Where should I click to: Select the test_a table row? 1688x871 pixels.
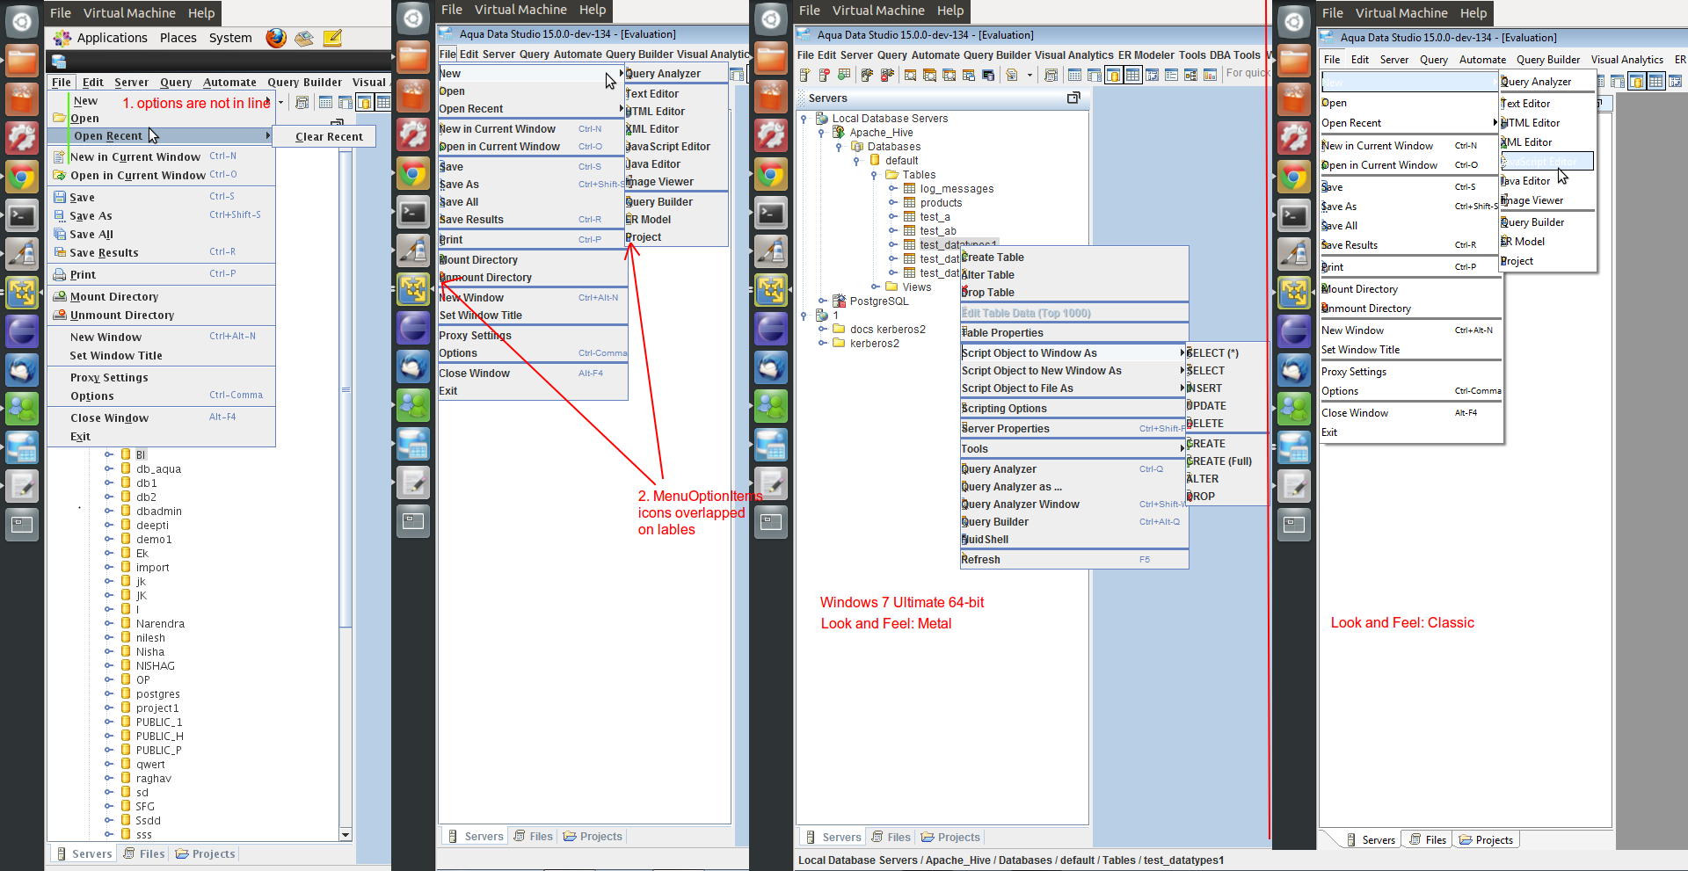coord(935,217)
